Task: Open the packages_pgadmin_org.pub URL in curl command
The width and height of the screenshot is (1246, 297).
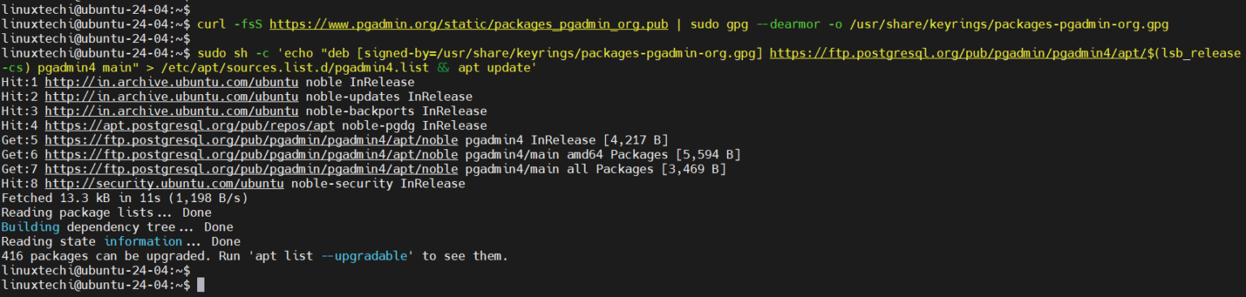Action: pos(469,24)
